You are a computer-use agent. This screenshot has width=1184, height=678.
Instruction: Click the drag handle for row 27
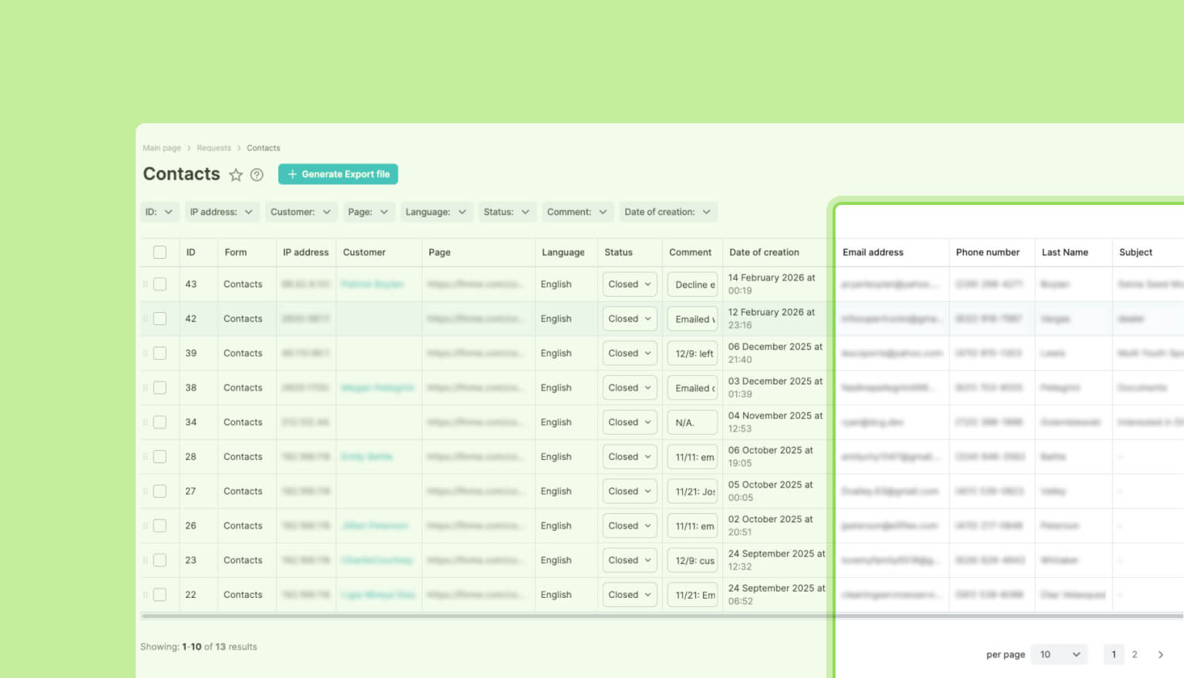pos(145,492)
